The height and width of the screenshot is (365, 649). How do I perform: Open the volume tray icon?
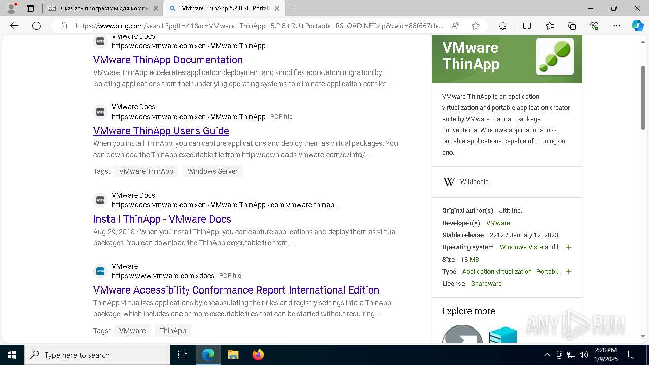tap(584, 355)
